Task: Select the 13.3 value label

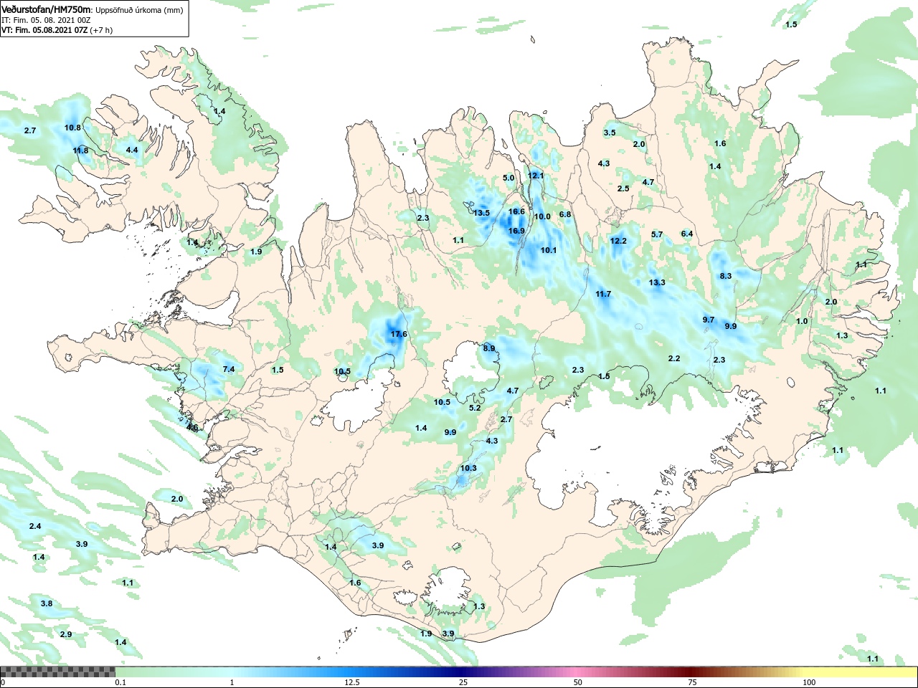Action: [x=657, y=282]
